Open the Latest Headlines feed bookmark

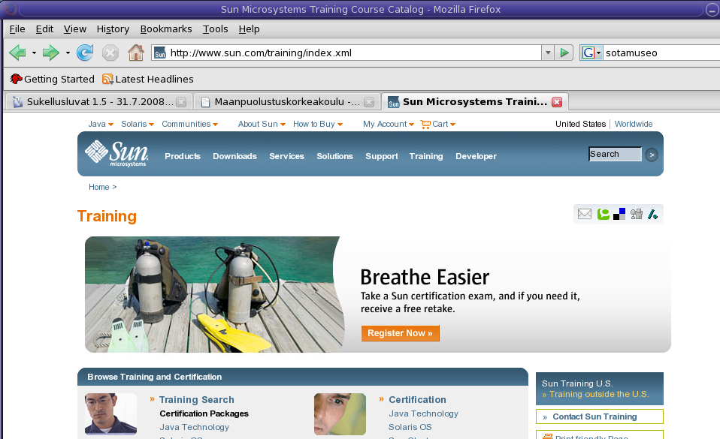click(x=148, y=80)
